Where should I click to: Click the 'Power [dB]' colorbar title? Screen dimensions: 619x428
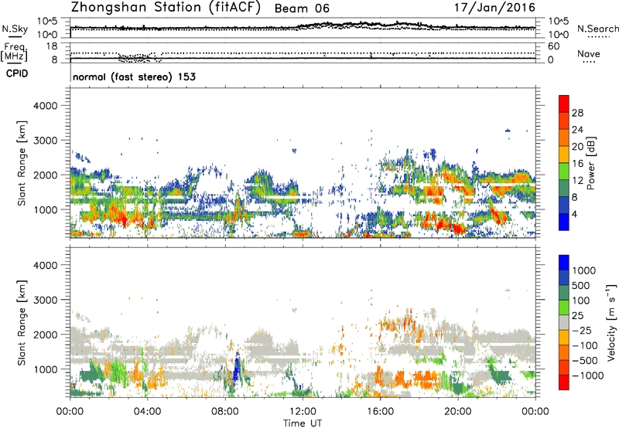point(590,163)
